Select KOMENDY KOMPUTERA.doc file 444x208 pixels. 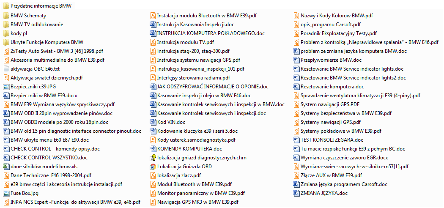(x=189, y=149)
